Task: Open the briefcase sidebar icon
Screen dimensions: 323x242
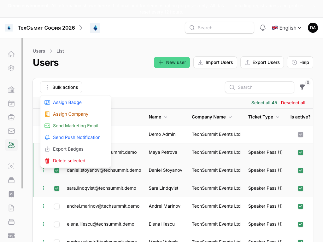Action: [x=11, y=117]
